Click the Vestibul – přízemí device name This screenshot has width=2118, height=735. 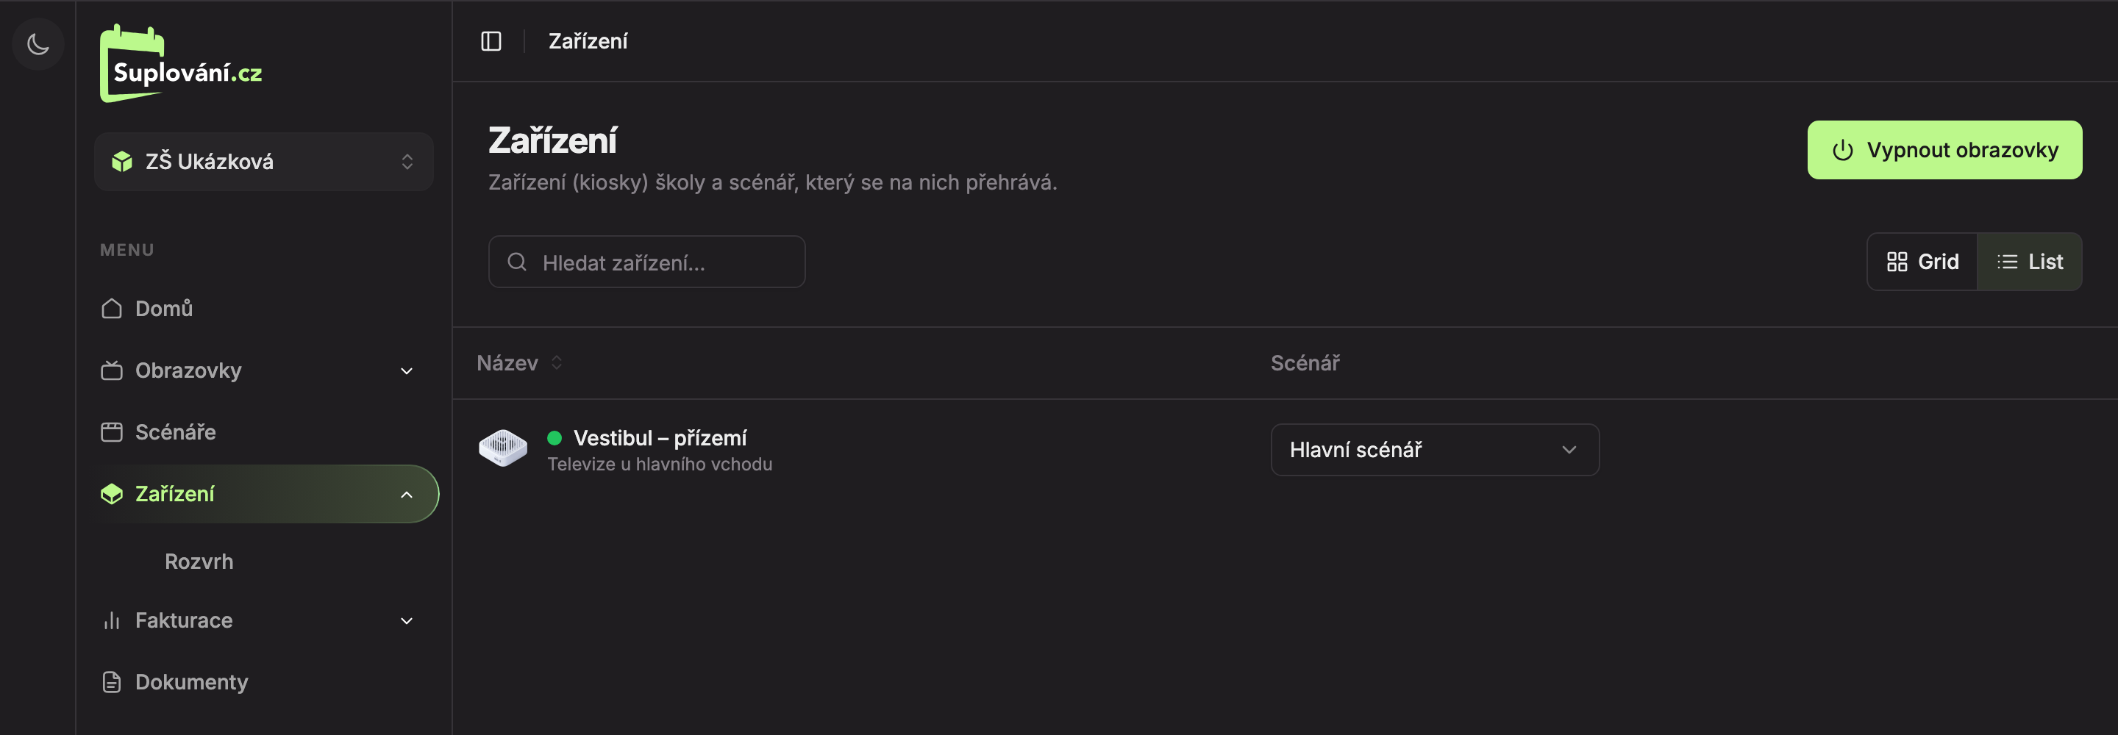660,437
